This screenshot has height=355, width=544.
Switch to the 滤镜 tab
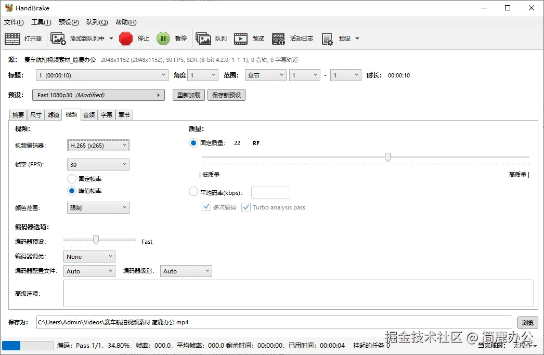tap(54, 115)
